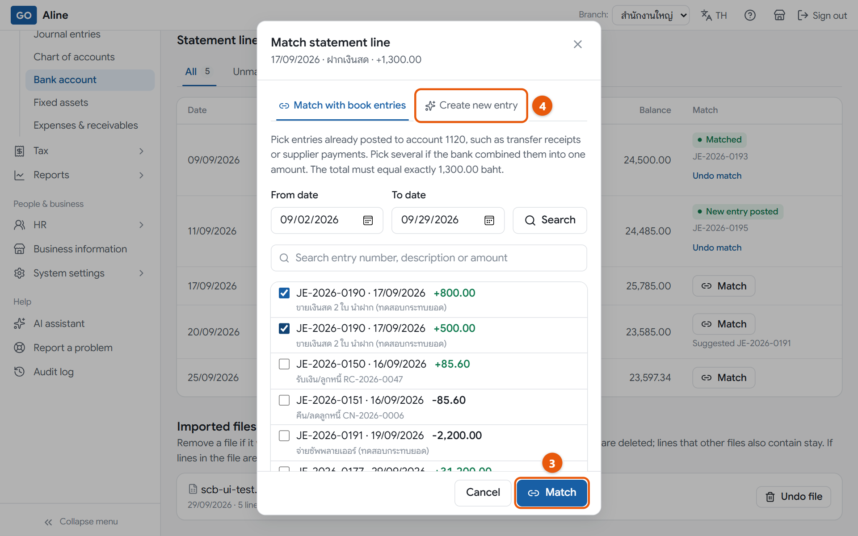
Task: Click the Tax sidebar icon
Action: tap(19, 151)
